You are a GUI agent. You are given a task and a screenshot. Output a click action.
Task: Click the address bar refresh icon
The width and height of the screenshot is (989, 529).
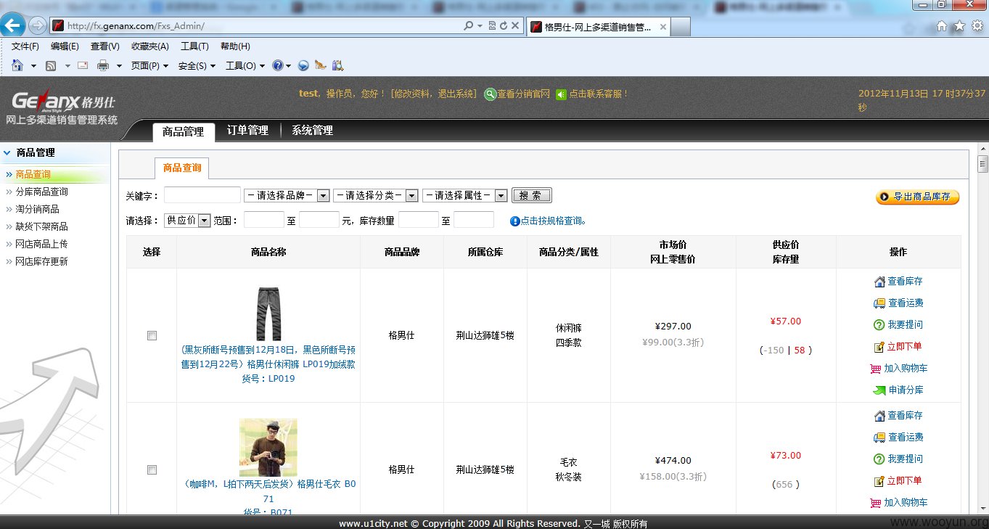click(503, 25)
